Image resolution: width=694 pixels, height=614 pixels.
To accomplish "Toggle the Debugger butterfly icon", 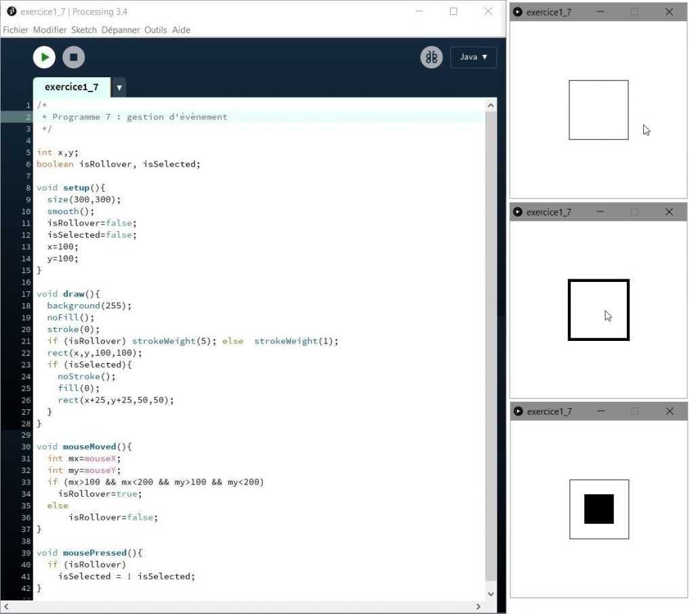I will [431, 57].
